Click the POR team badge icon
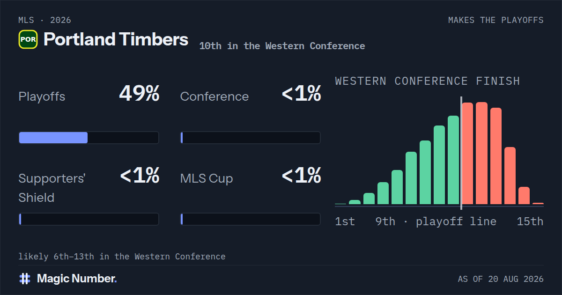 [28, 39]
